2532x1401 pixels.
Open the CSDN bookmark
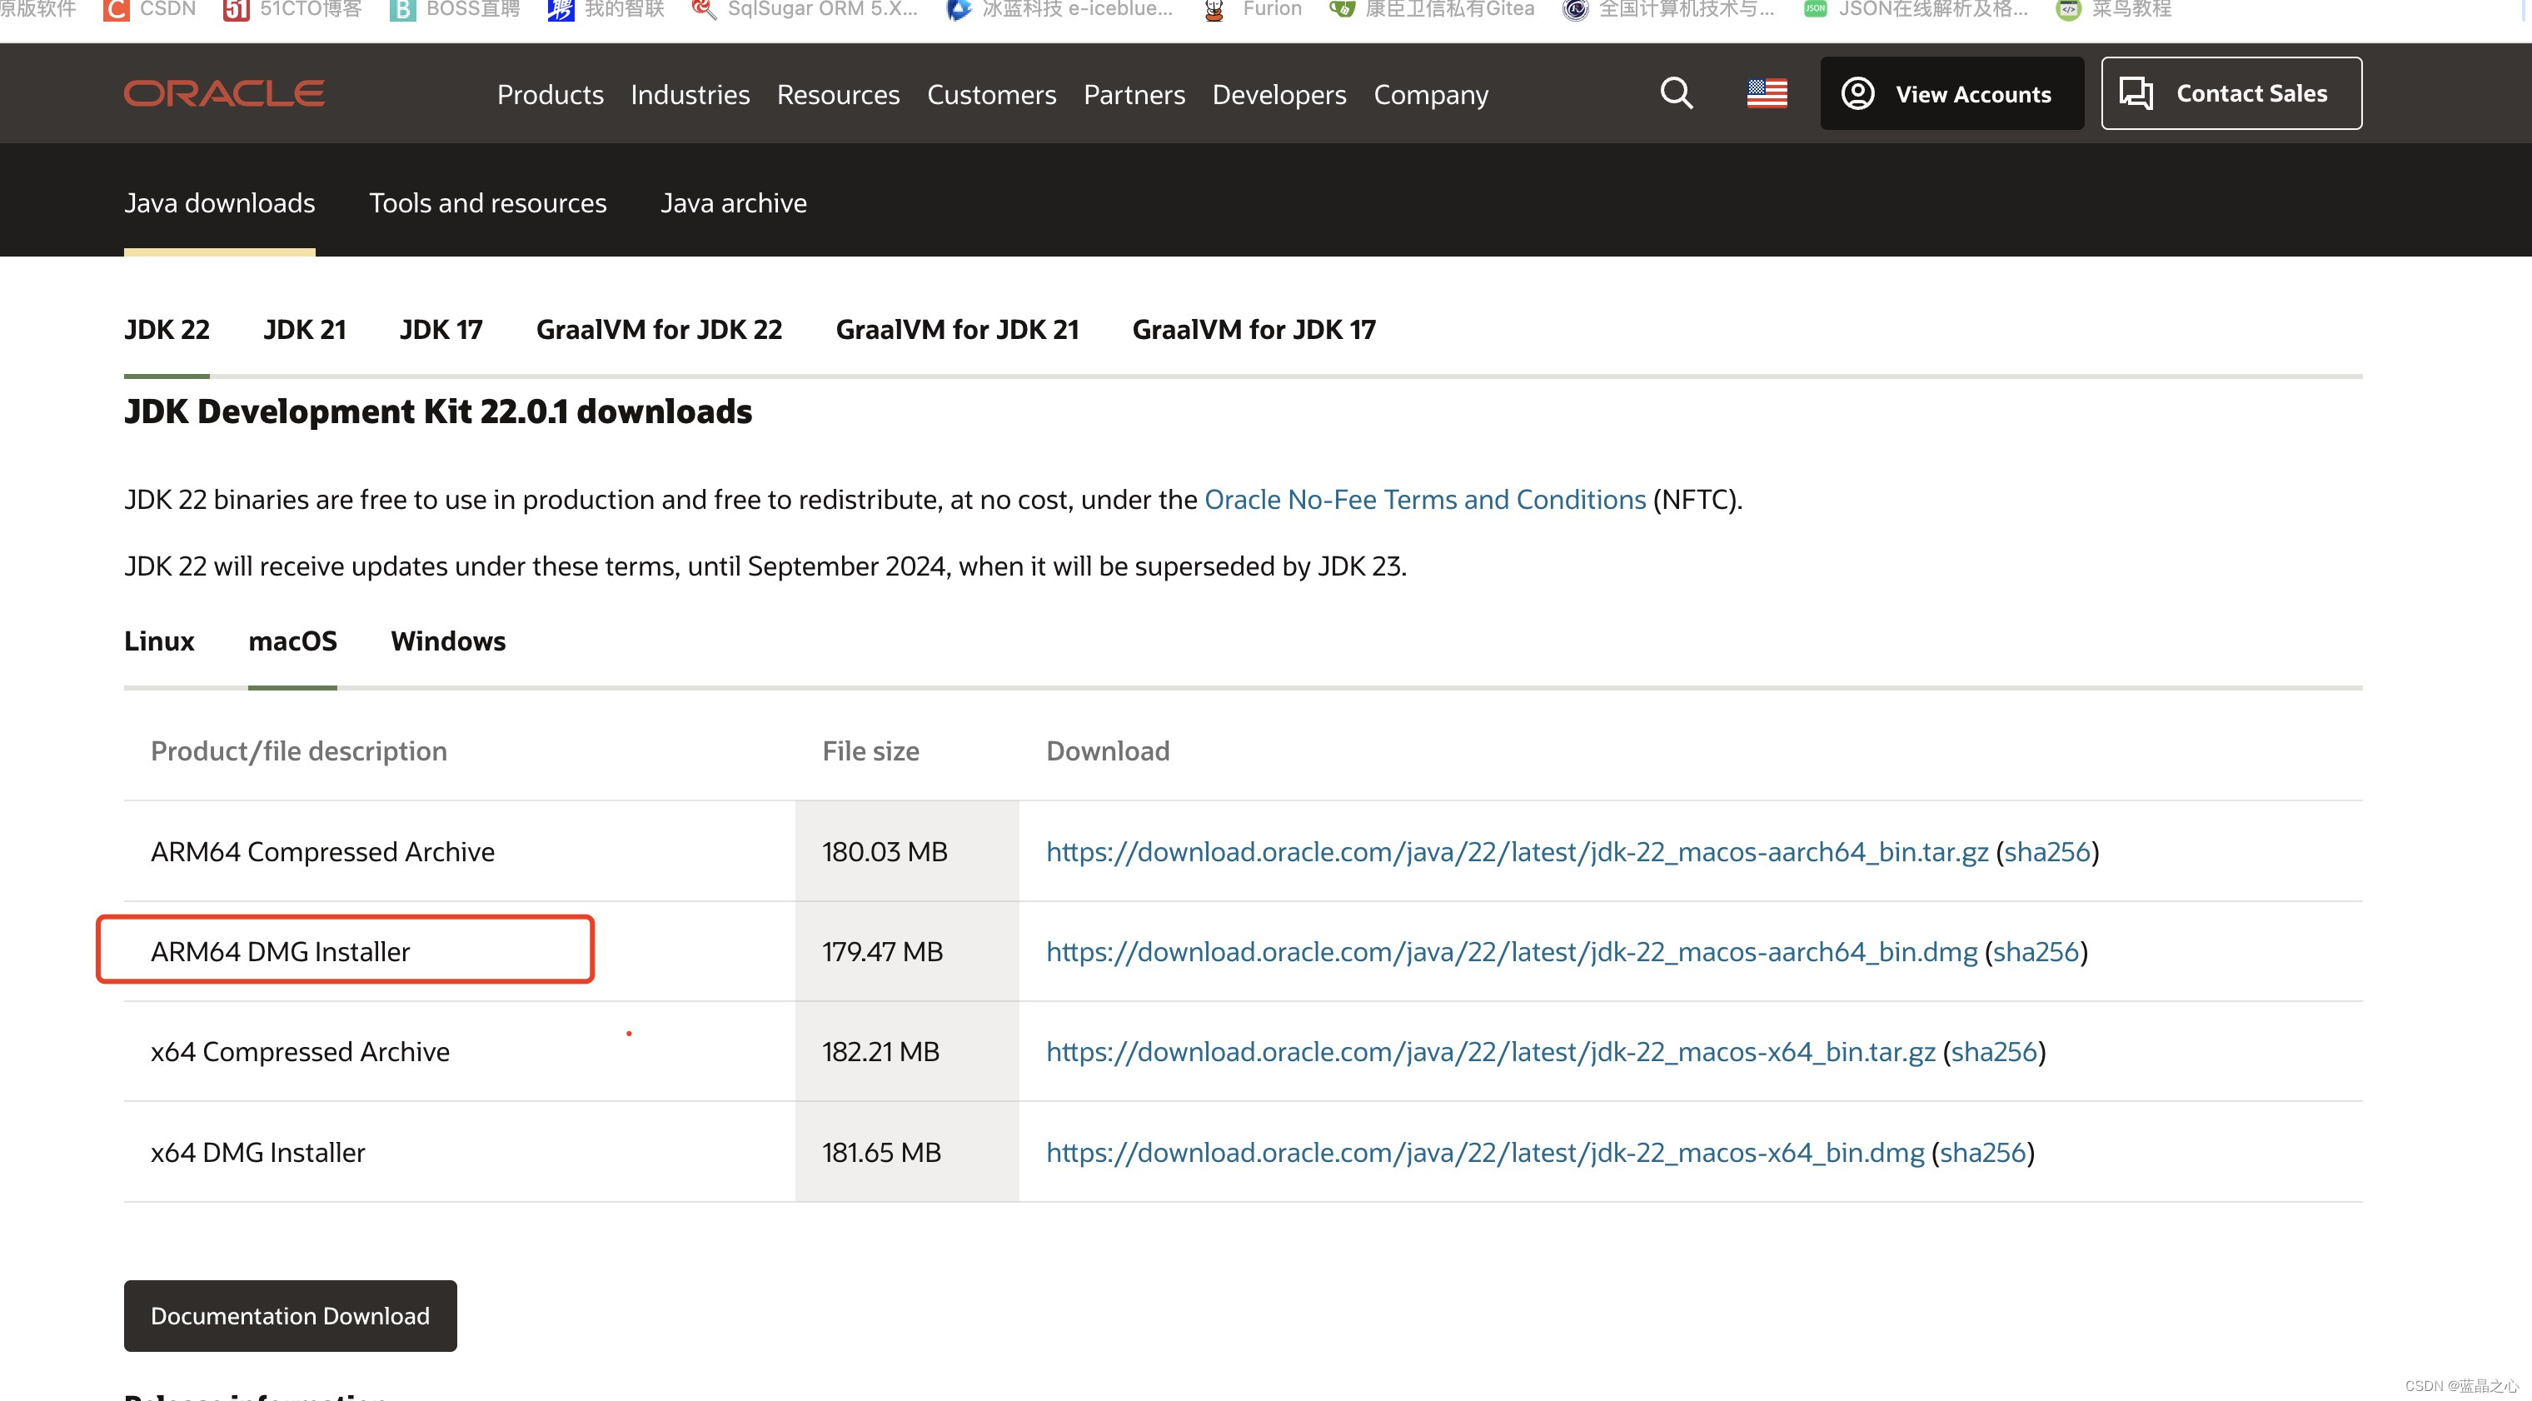(151, 10)
